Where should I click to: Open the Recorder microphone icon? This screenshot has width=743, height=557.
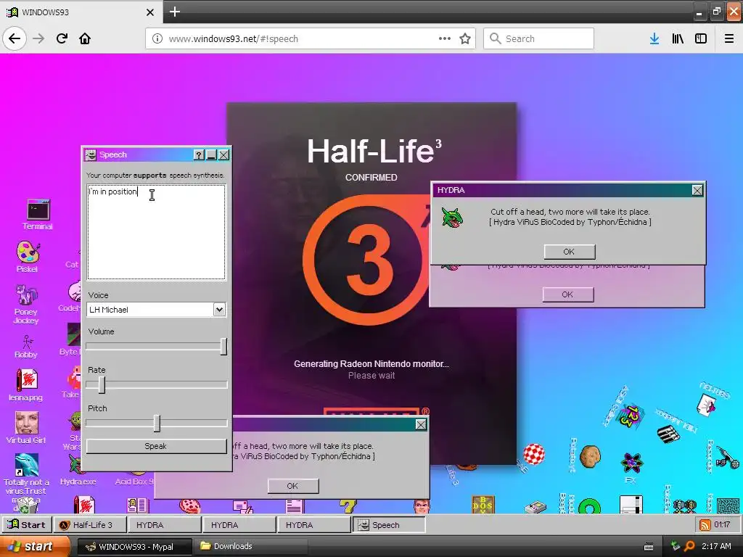pyautogui.click(x=727, y=457)
